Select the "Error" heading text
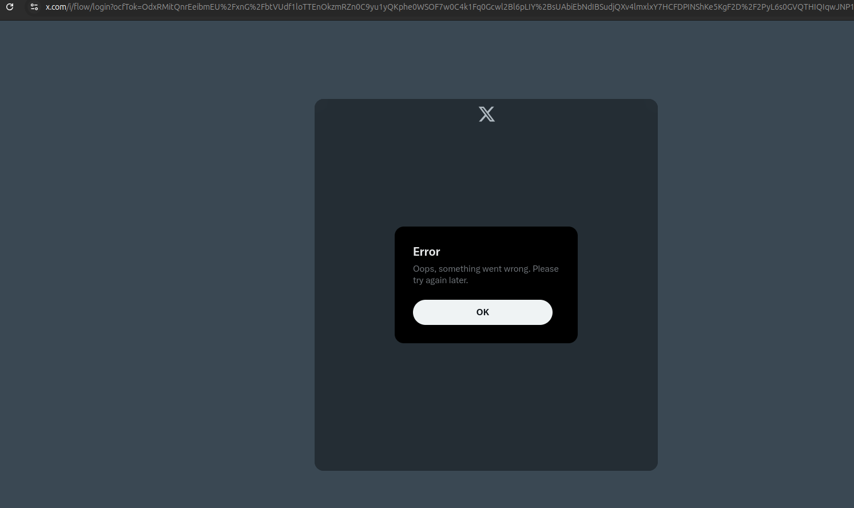Screen dimensions: 854x508 point(427,252)
